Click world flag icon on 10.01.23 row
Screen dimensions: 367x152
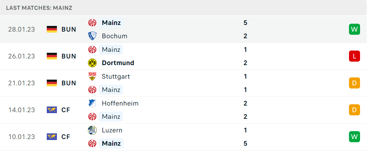(x=52, y=137)
